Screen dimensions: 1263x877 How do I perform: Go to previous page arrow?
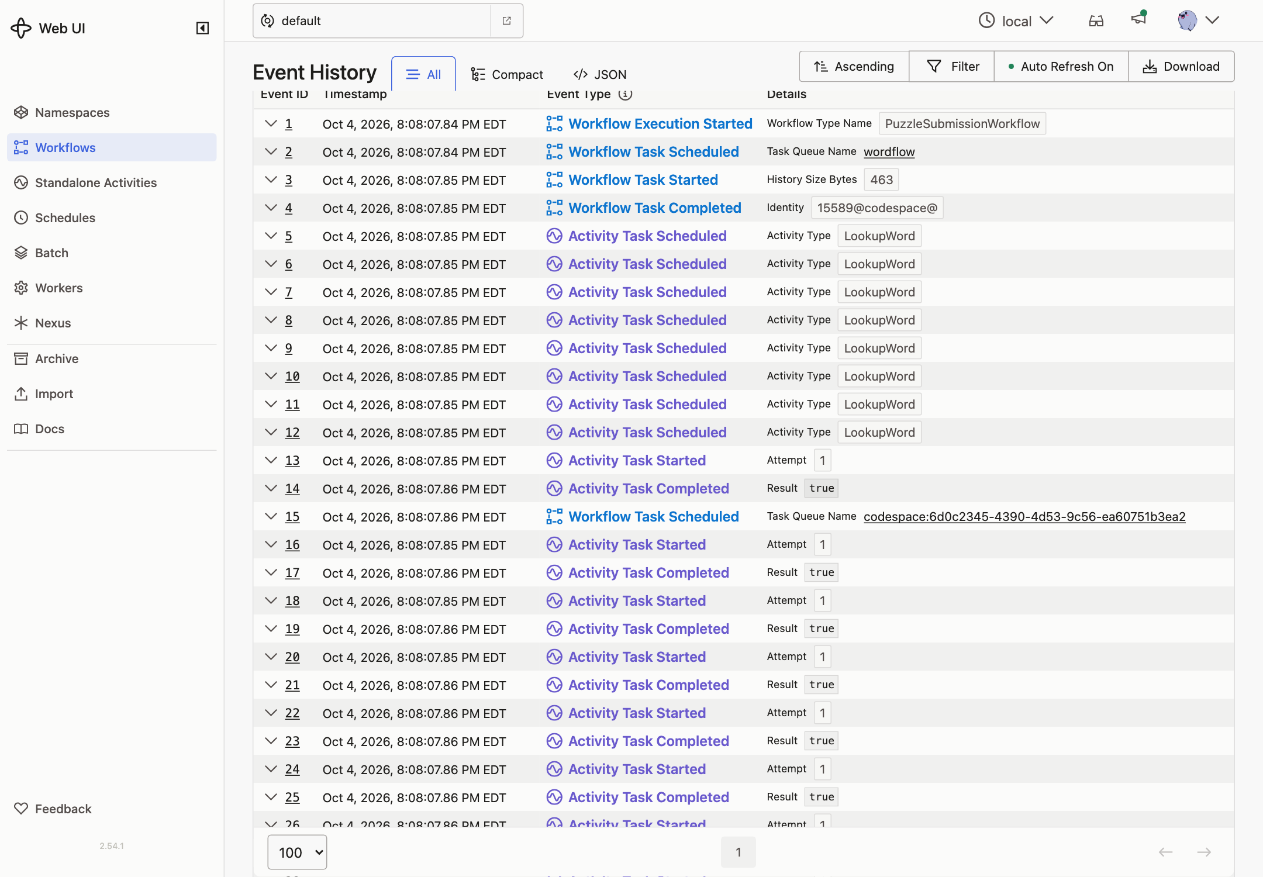tap(1166, 852)
